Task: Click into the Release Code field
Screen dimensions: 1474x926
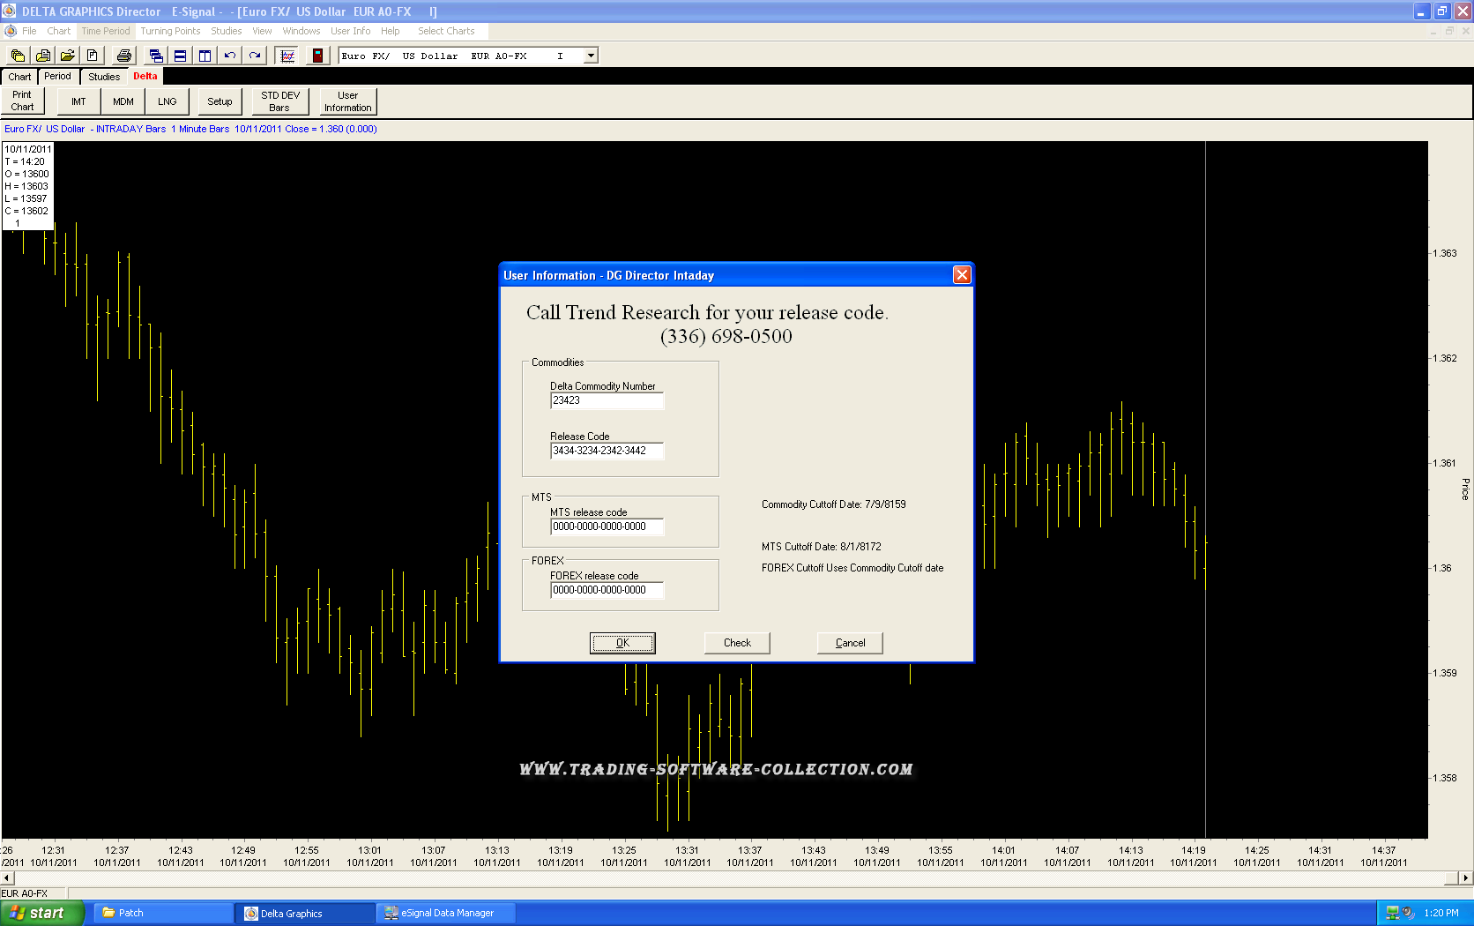Action: [x=607, y=451]
